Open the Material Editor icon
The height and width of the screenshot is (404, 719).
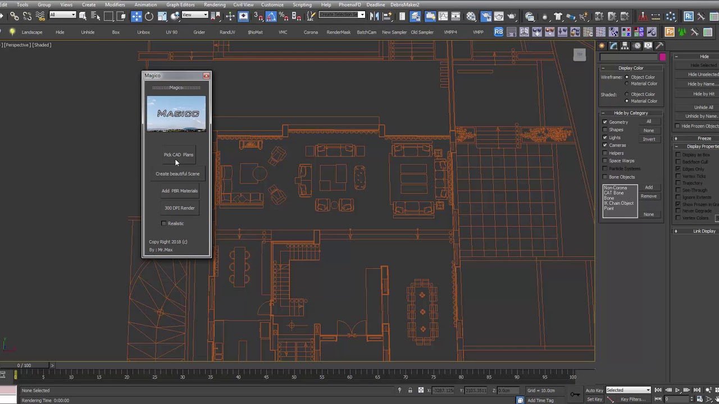point(471,16)
